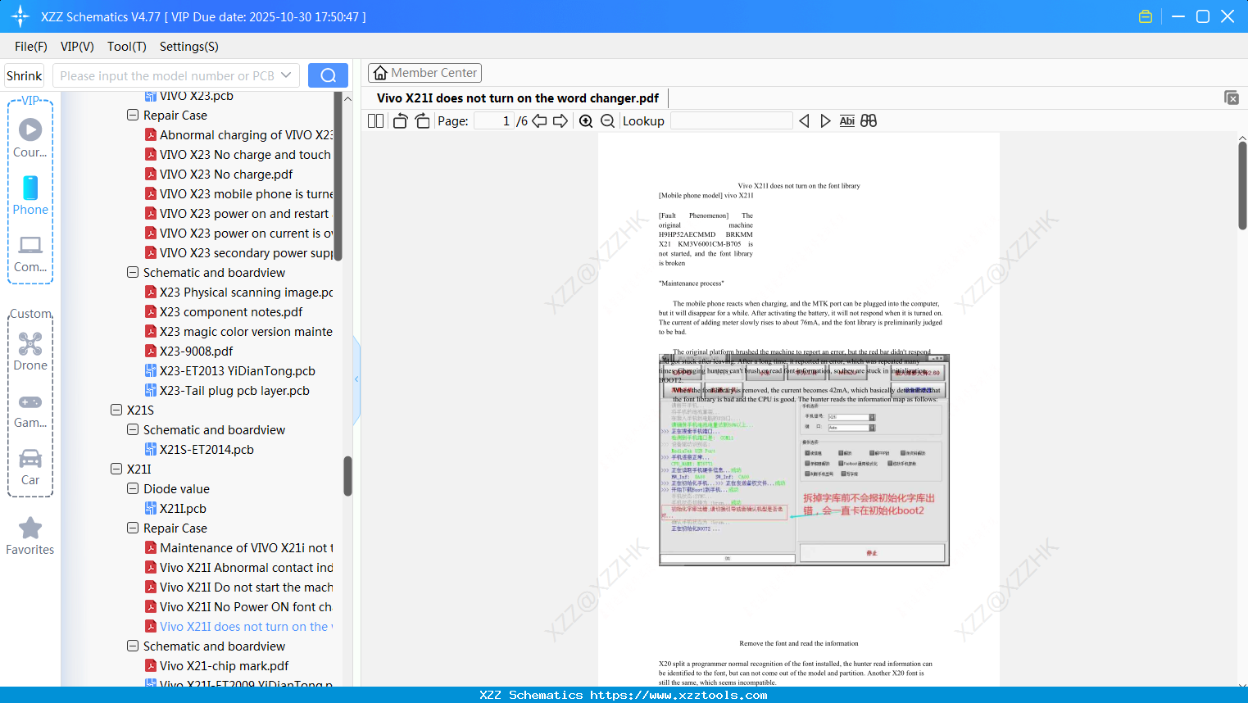Screen dimensions: 1248x703
Task: Click the XZZ Schematics logo in title bar
Action: [20, 16]
